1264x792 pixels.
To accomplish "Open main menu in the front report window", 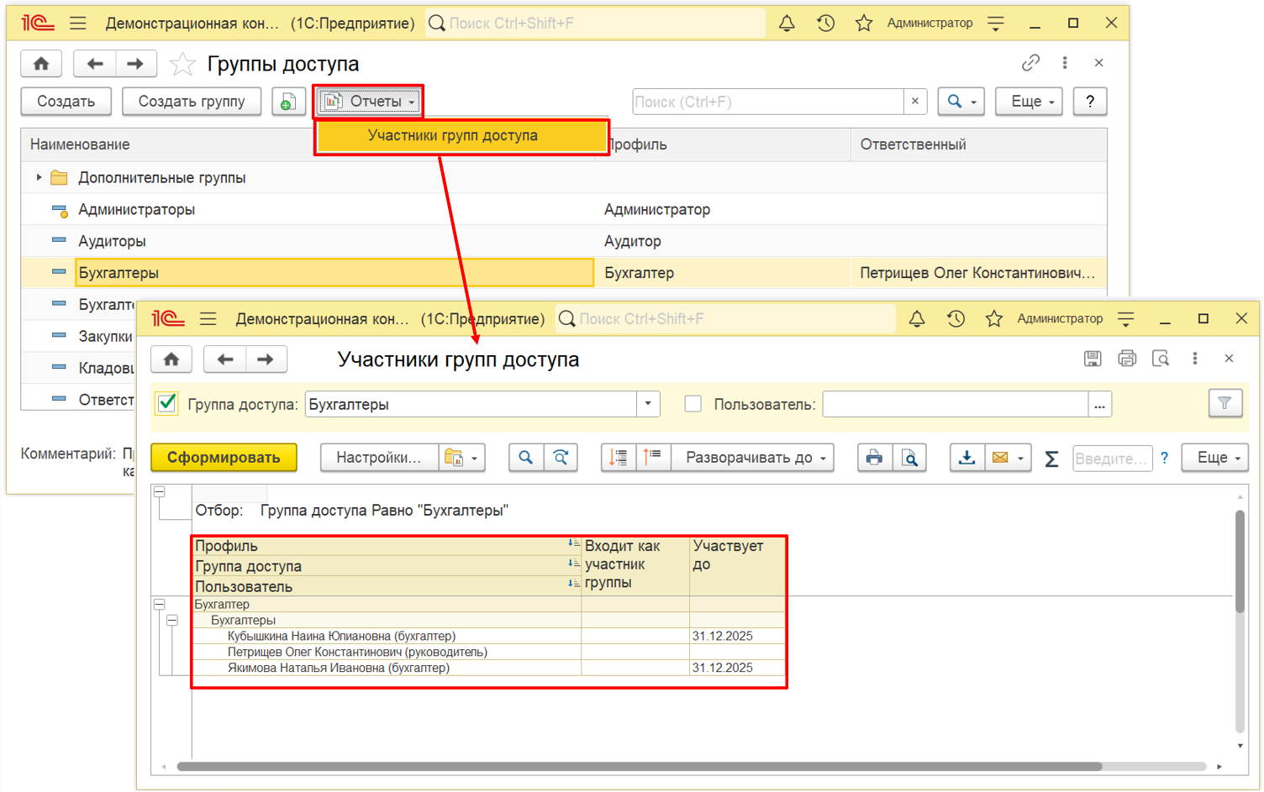I will pos(208,319).
